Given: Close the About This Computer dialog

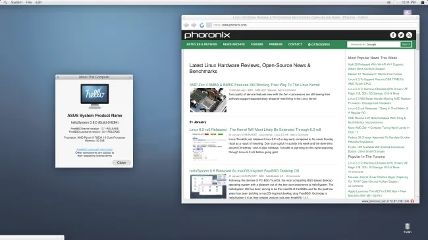Looking at the screenshot, I should pos(121,162).
